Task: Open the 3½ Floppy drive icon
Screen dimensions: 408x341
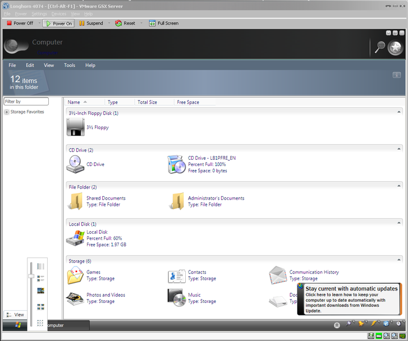Action: (75, 127)
